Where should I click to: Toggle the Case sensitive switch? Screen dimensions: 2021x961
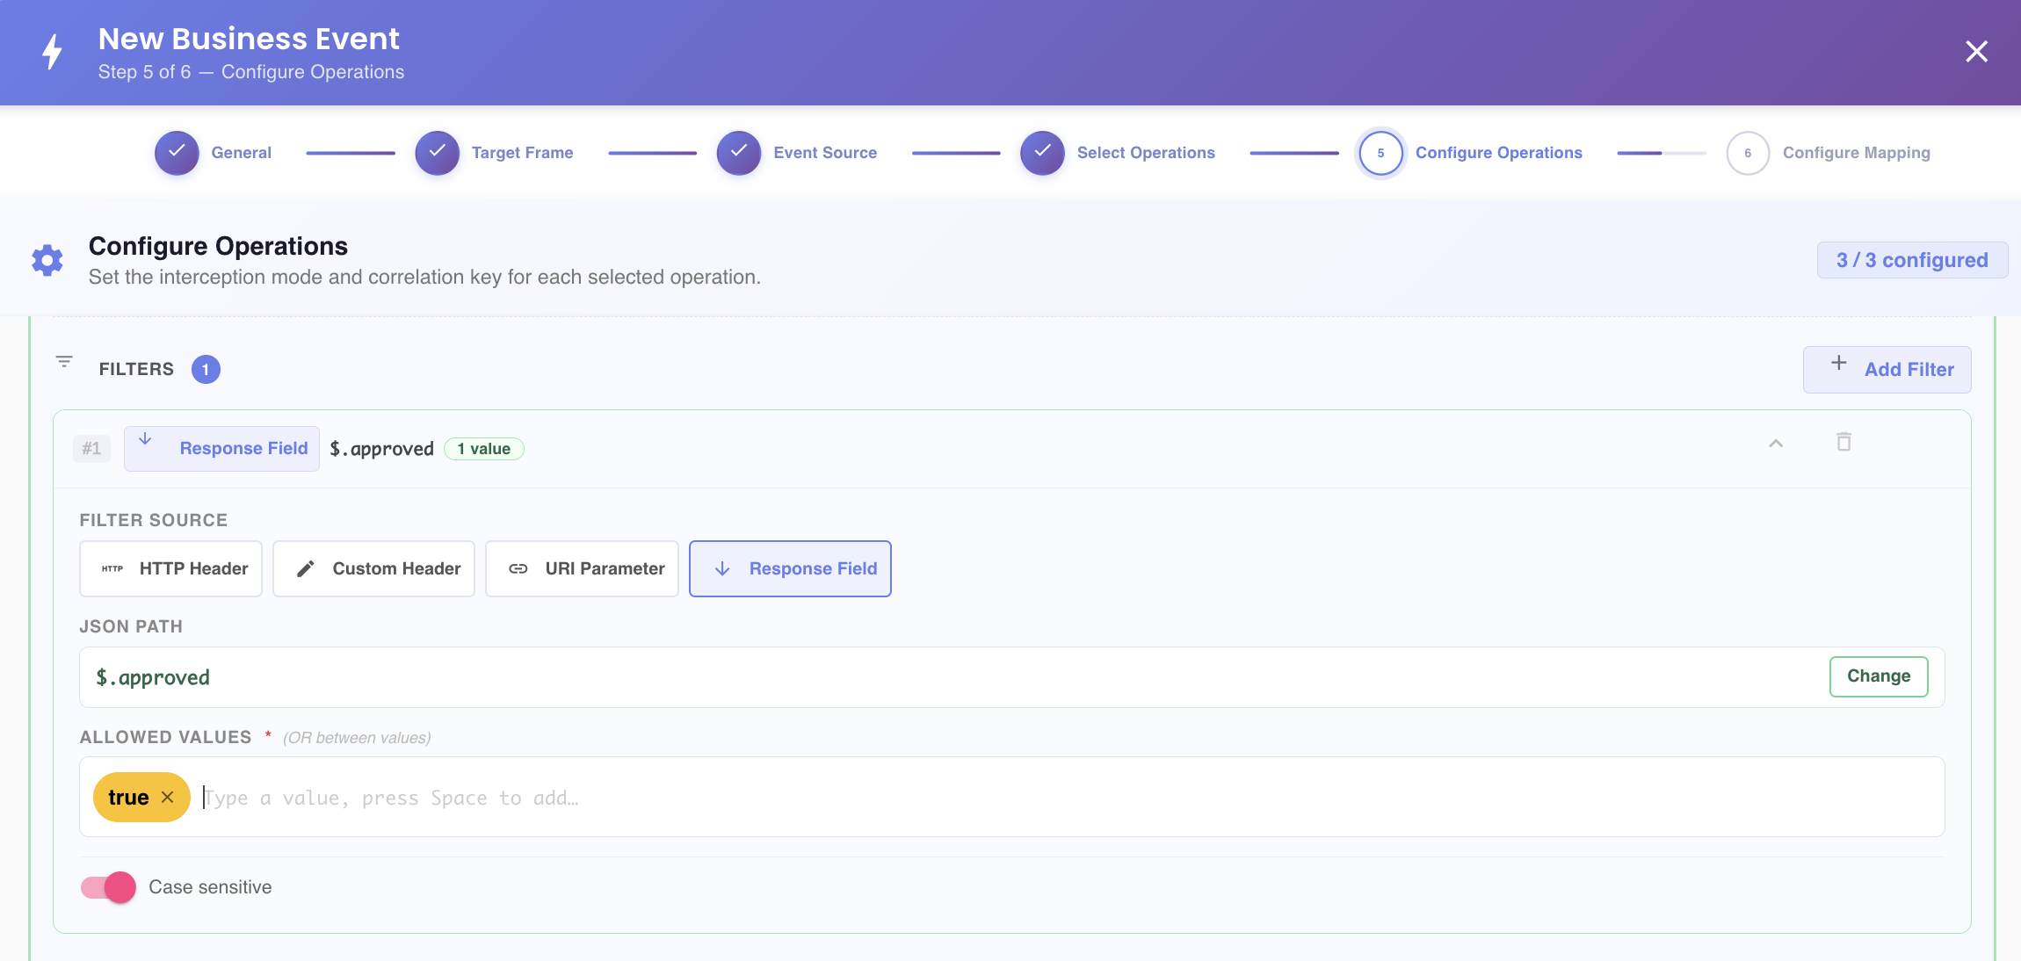[108, 887]
